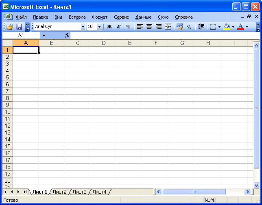
Task: Expand Formatting toolbar options chevron at right
Action: (258, 27)
